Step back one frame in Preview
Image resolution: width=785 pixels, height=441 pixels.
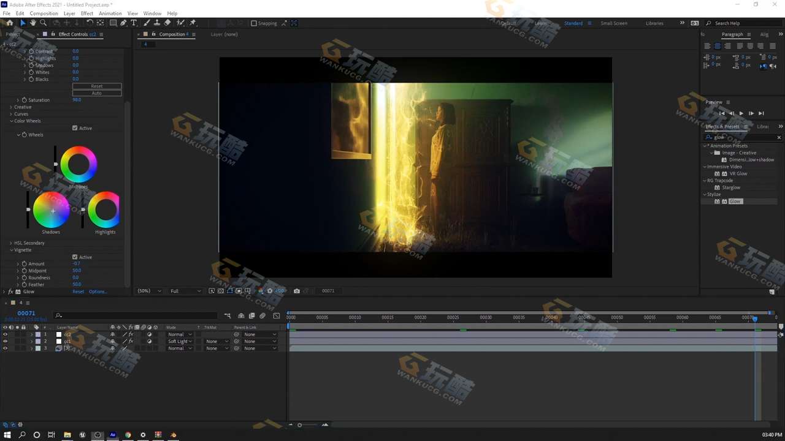(732, 113)
